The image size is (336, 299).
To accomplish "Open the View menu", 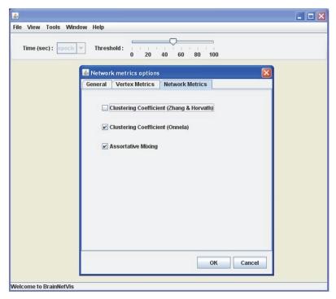I will (x=33, y=27).
